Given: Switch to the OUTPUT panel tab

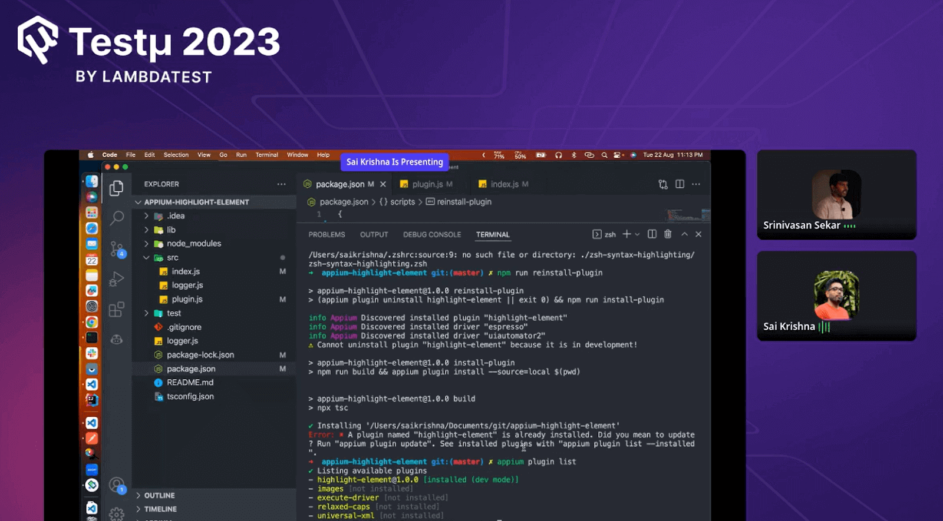Looking at the screenshot, I should pyautogui.click(x=374, y=235).
